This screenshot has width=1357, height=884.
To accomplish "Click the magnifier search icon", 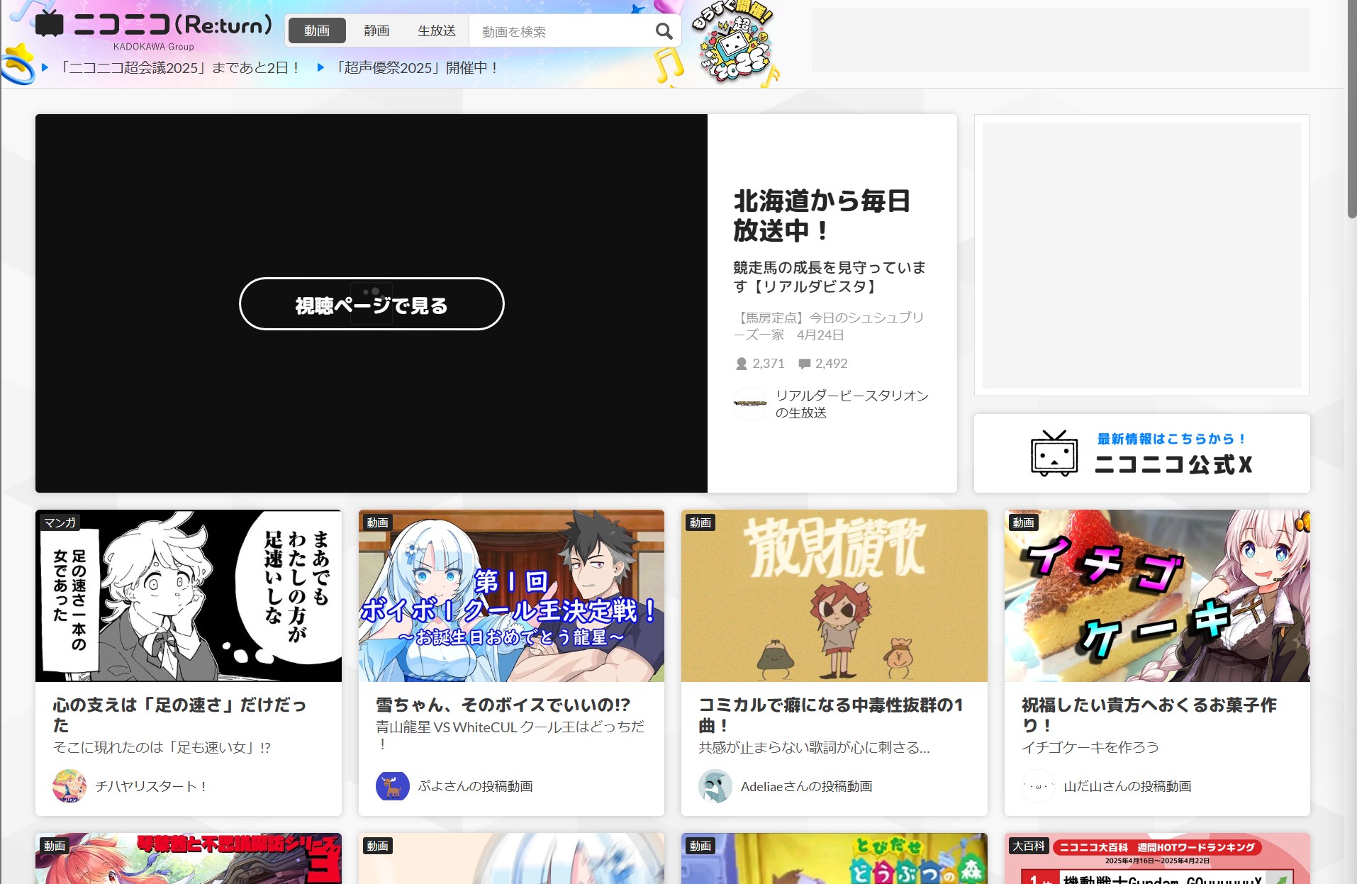I will pyautogui.click(x=664, y=31).
